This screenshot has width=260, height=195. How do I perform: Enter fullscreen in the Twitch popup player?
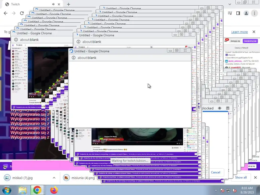point(181,144)
